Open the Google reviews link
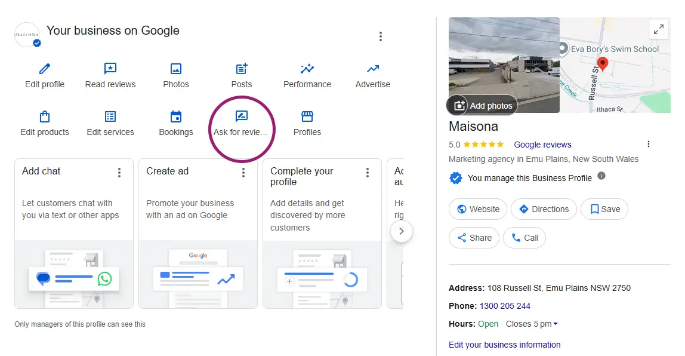This screenshot has height=356, width=685. coord(542,145)
